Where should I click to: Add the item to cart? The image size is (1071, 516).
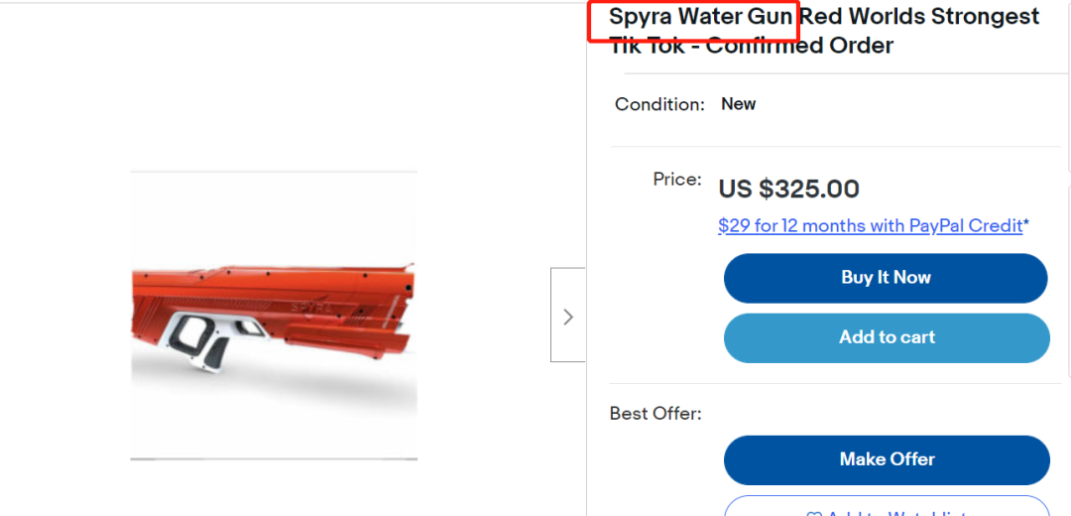(x=886, y=337)
